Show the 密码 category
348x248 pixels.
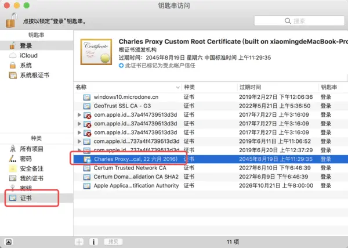click(x=37, y=159)
